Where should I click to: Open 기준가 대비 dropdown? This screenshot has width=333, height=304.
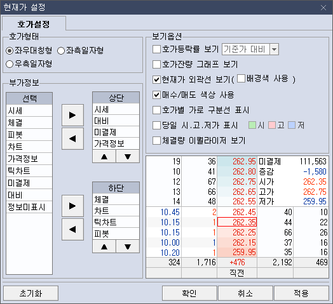point(274,50)
